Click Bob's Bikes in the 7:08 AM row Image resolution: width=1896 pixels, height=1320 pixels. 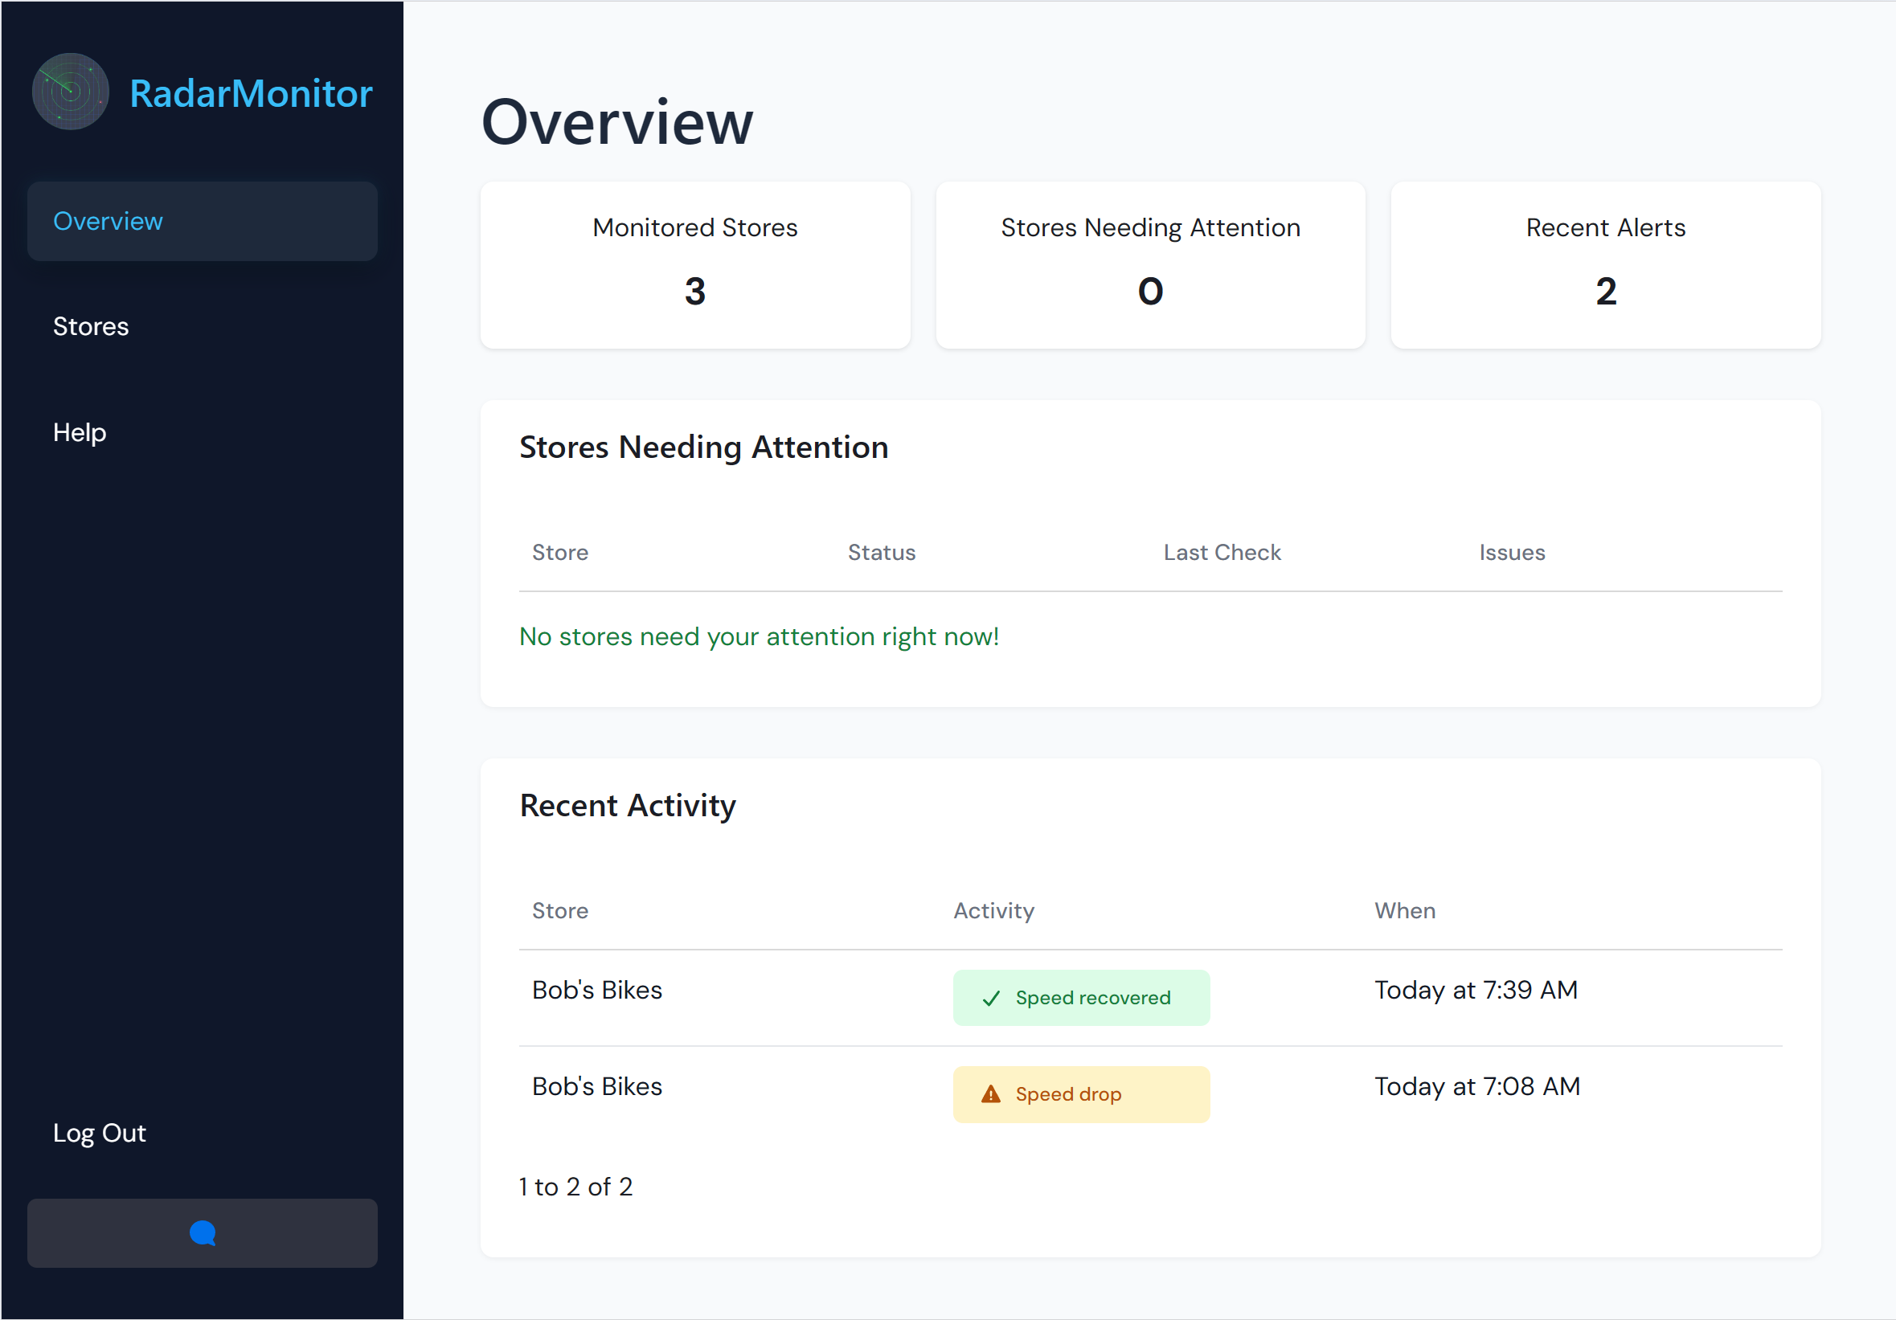pyautogui.click(x=597, y=1086)
